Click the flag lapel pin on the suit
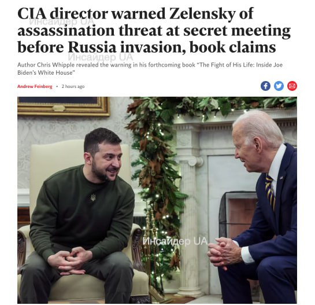This screenshot has width=315, height=305. (281, 178)
